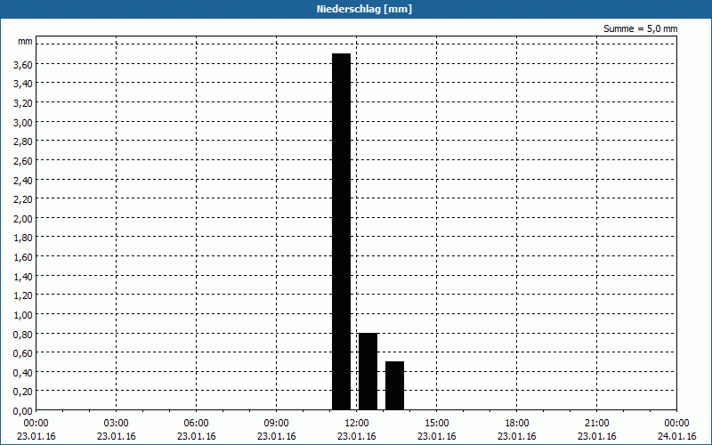Click the 18:00 time axis label

pyautogui.click(x=517, y=424)
